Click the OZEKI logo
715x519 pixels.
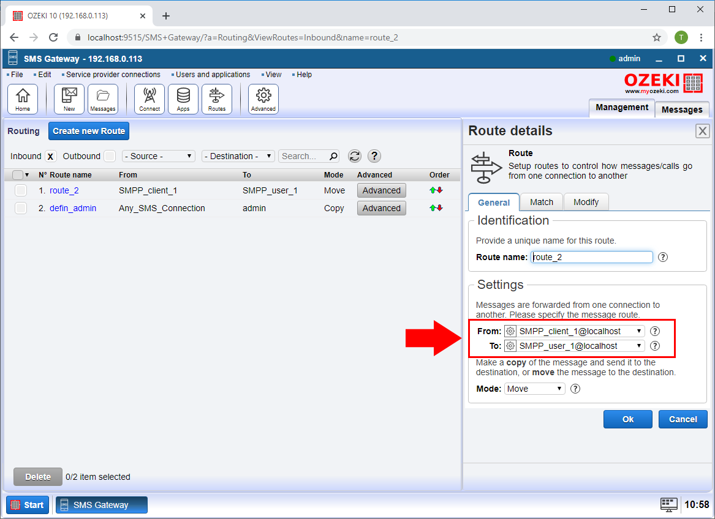pyautogui.click(x=664, y=83)
